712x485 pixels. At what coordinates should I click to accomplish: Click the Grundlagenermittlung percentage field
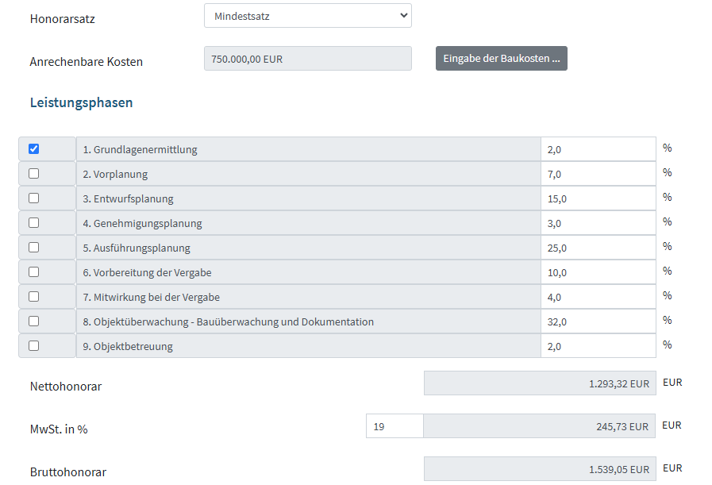598,149
